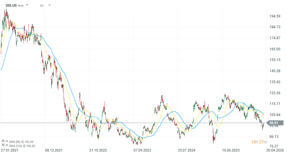Viewport: 287px width, 155px height.
Task: Click the 194.59 price axis label
Action: [x=275, y=16]
